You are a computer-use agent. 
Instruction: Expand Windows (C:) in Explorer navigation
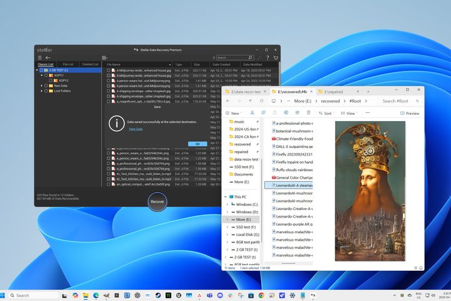(x=227, y=204)
